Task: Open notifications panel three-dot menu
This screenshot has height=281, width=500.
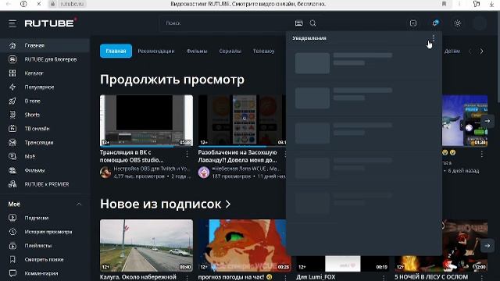Action: coord(434,38)
